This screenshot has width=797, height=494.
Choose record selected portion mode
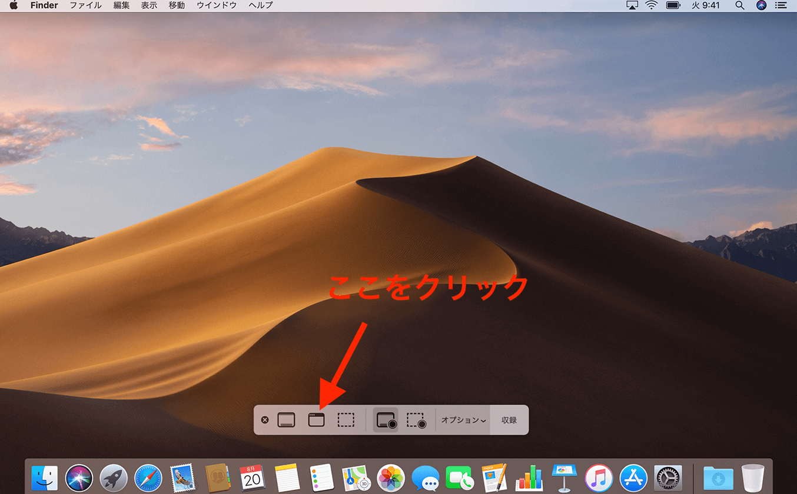[416, 420]
